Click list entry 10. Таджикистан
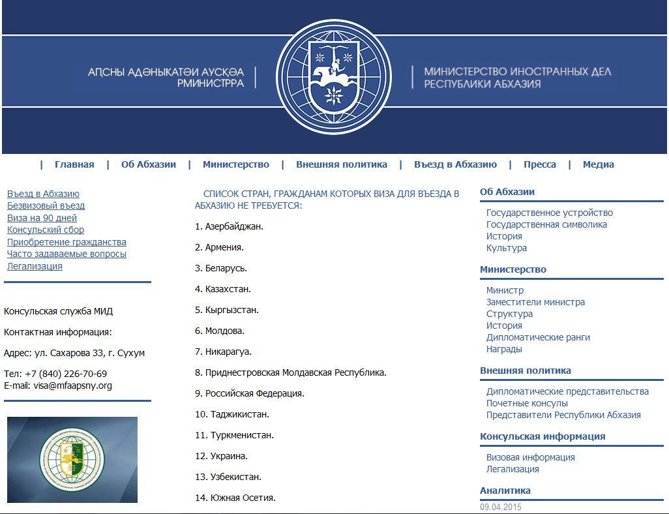 [x=232, y=415]
